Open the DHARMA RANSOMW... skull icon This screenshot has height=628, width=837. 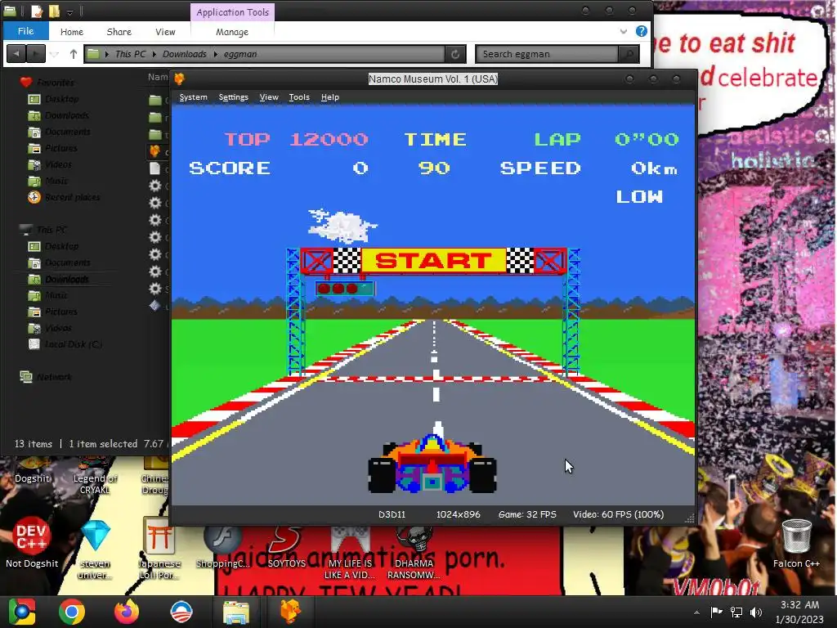coord(414,552)
